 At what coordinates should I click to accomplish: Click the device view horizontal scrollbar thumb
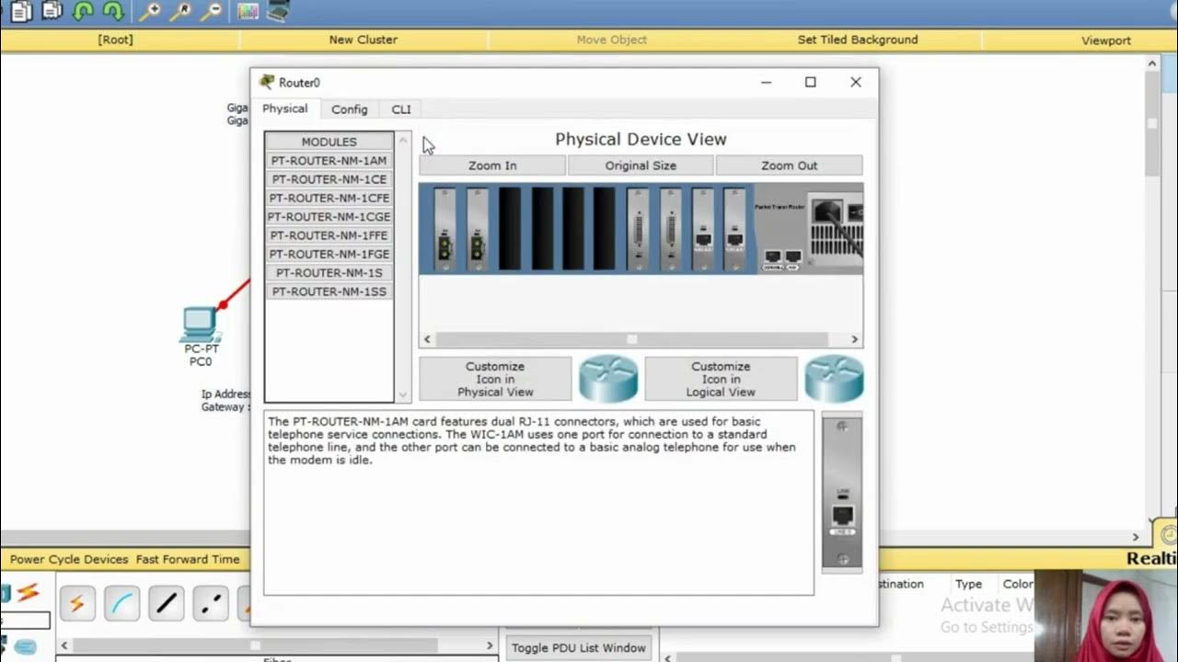[632, 339]
